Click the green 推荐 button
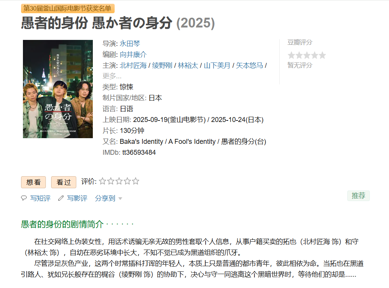The width and height of the screenshot is (389, 288). (359, 195)
